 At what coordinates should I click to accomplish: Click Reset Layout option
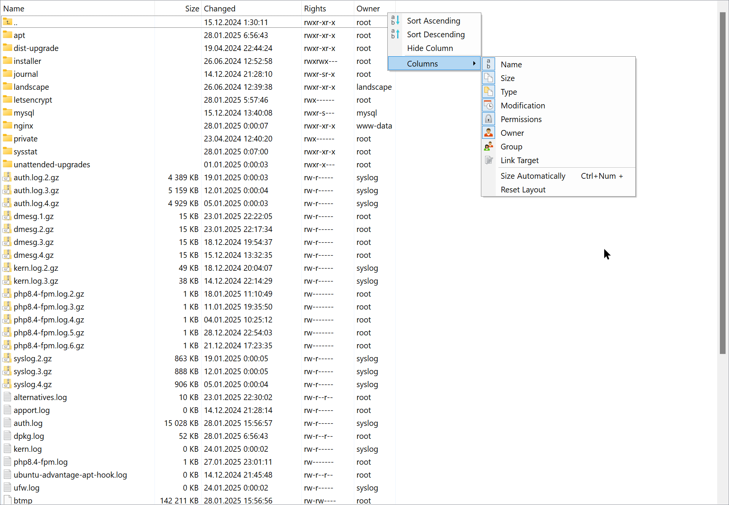(523, 190)
